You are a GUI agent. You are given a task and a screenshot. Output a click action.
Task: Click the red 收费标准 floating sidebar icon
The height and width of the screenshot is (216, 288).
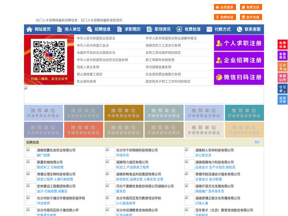[x=282, y=45]
